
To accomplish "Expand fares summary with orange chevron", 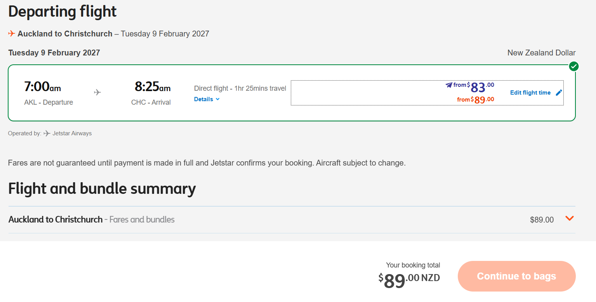I will pos(570,219).
